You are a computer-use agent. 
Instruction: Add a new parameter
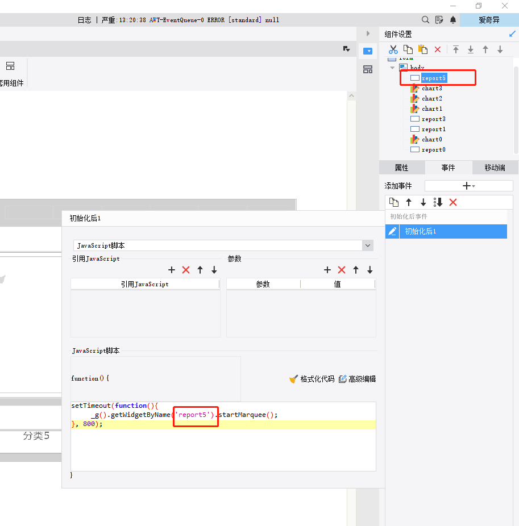327,270
